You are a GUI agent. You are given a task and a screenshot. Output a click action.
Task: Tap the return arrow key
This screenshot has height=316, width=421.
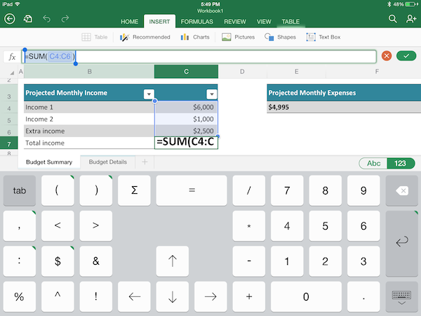coord(401,243)
